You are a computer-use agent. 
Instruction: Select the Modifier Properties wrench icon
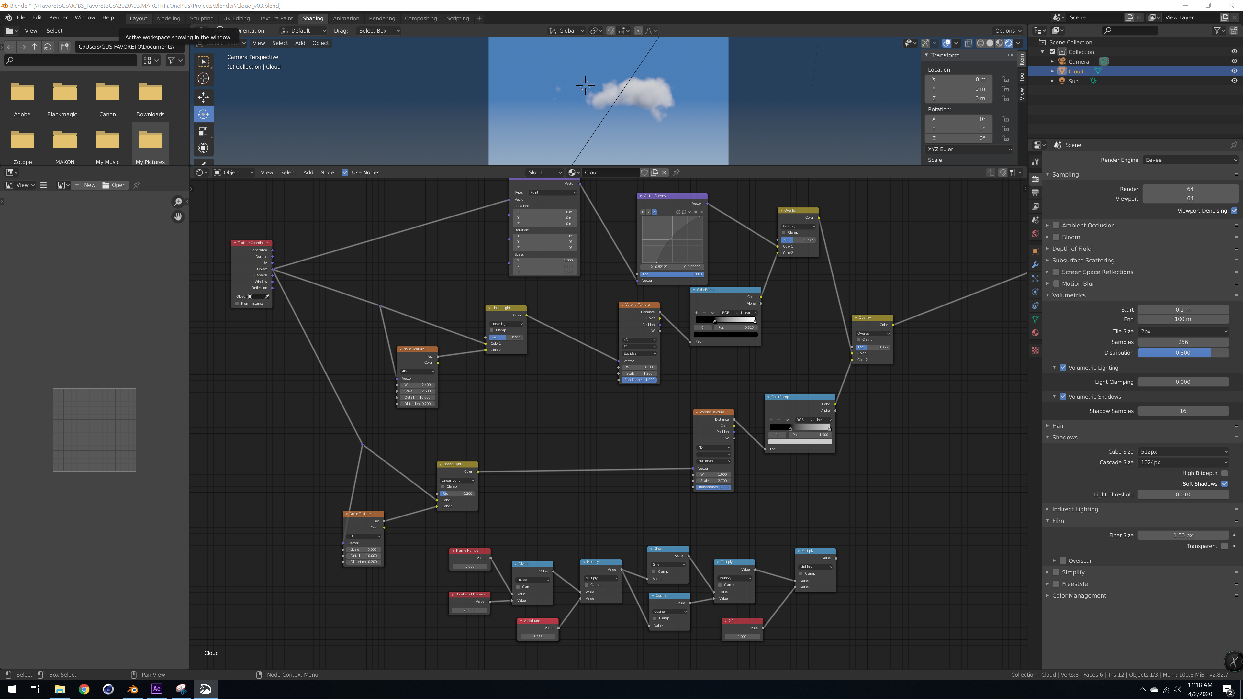[x=1035, y=264]
